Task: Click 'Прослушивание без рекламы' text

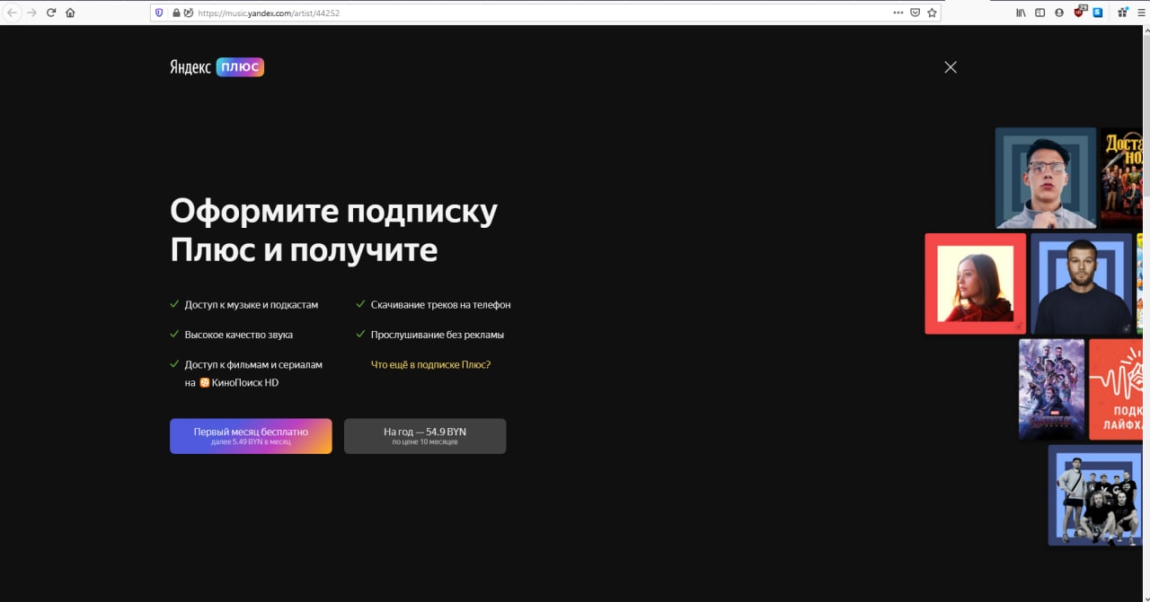Action: click(x=438, y=335)
